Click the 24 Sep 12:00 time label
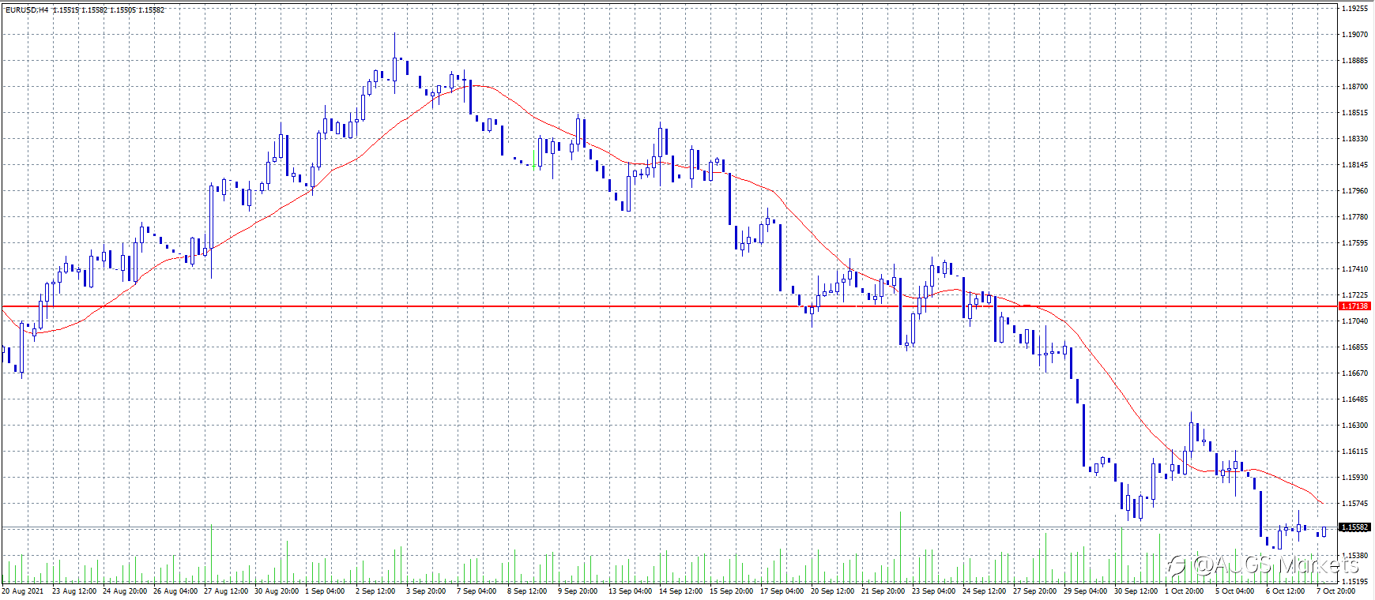 tap(985, 591)
